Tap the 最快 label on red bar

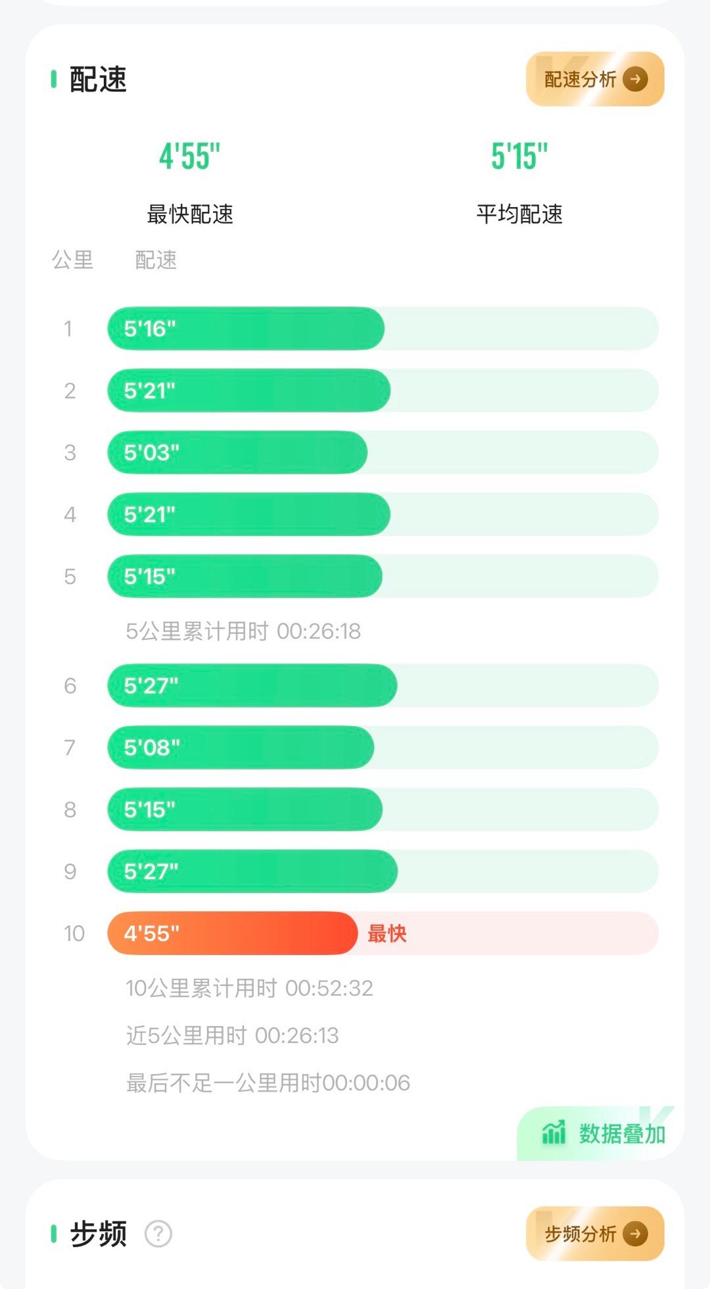coord(387,933)
